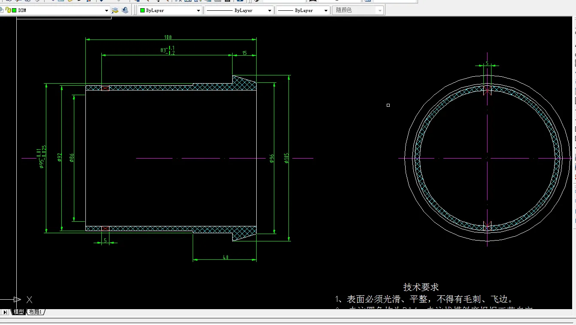Switch to the 布局1 layout tab

pyautogui.click(x=36, y=312)
